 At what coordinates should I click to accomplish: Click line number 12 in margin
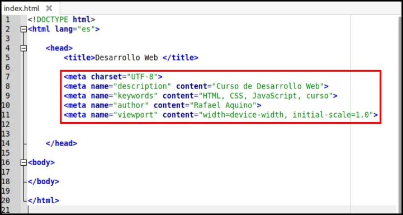tap(5, 124)
